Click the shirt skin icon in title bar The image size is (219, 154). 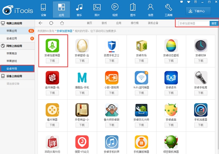tap(189, 2)
